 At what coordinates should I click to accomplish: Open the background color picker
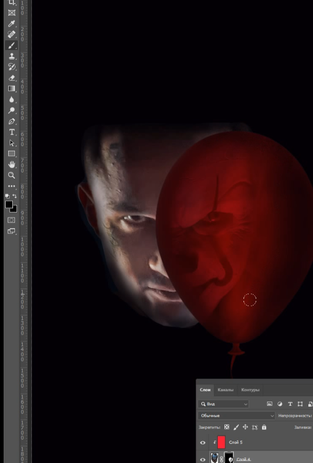point(14,210)
